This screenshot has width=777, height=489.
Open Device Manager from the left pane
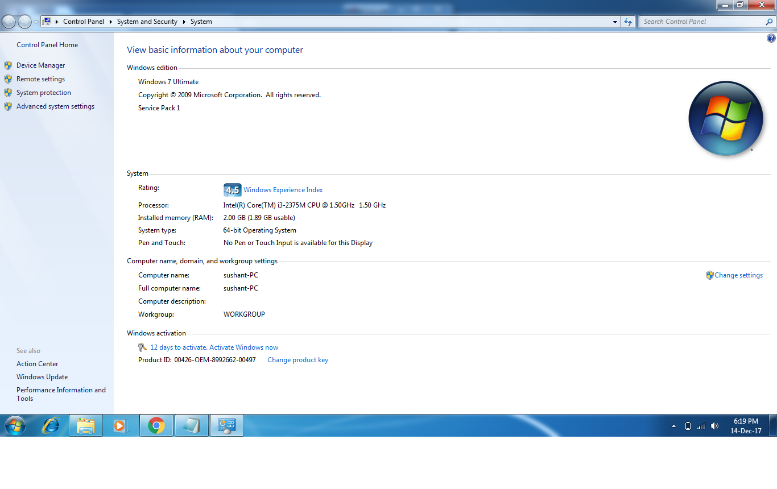click(x=40, y=65)
